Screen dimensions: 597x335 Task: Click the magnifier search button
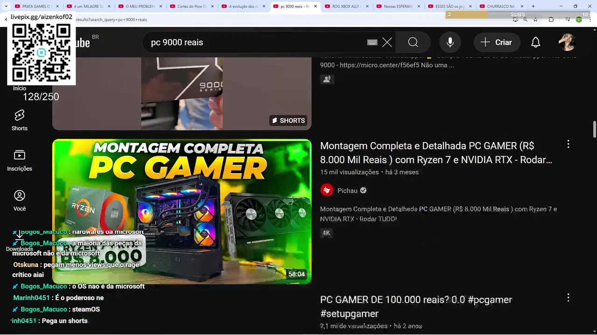click(x=413, y=42)
